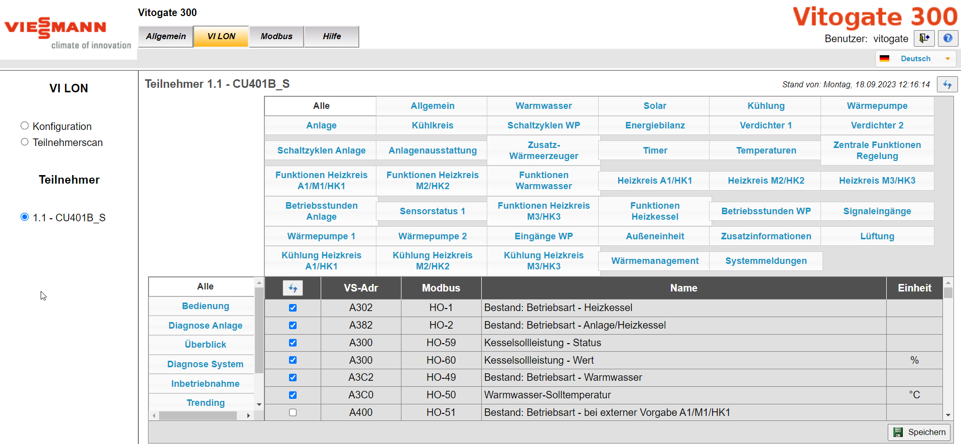Viewport: 961px width, 444px height.
Task: Open the blue help question mark icon
Action: click(948, 38)
